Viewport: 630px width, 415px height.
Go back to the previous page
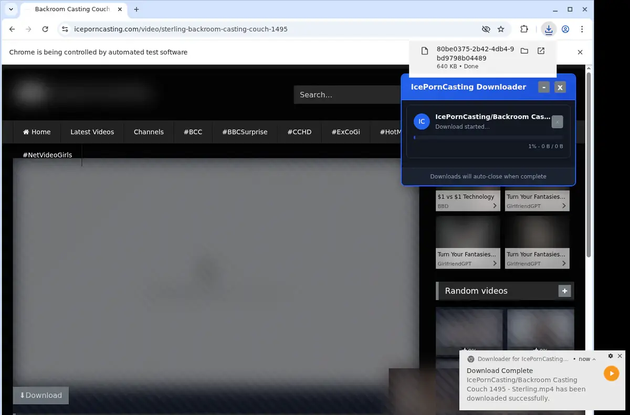pyautogui.click(x=12, y=29)
